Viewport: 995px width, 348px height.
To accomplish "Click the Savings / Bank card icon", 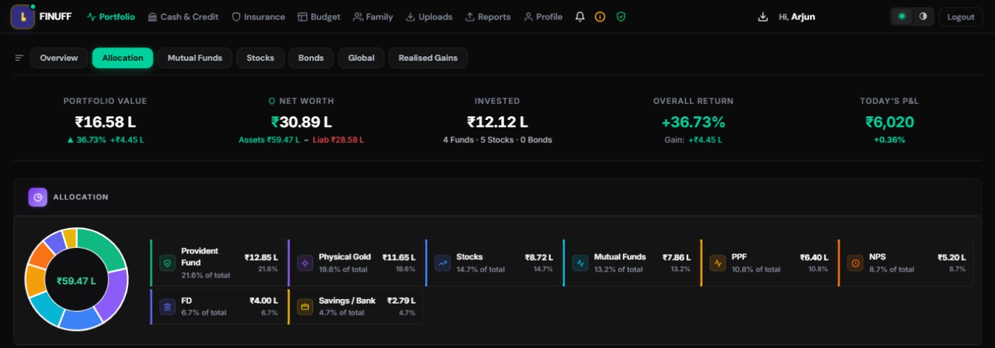I will pyautogui.click(x=305, y=307).
